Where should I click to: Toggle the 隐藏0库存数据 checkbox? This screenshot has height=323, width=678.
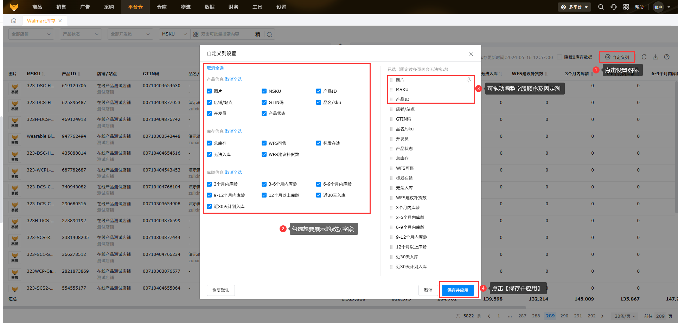click(559, 57)
